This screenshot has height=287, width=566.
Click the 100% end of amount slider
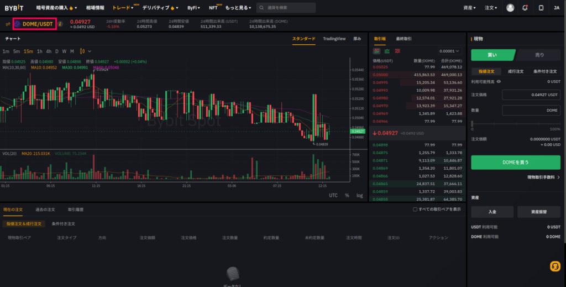pos(555,129)
